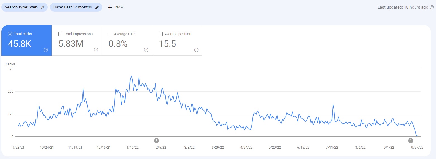The width and height of the screenshot is (436, 159).
Task: Open help icon in Total impressions card
Action: click(96, 50)
